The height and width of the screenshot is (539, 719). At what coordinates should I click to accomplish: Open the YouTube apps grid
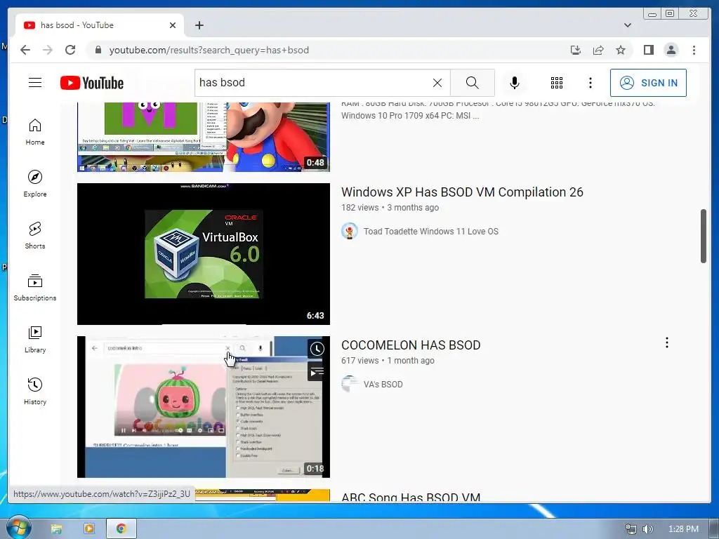point(557,83)
